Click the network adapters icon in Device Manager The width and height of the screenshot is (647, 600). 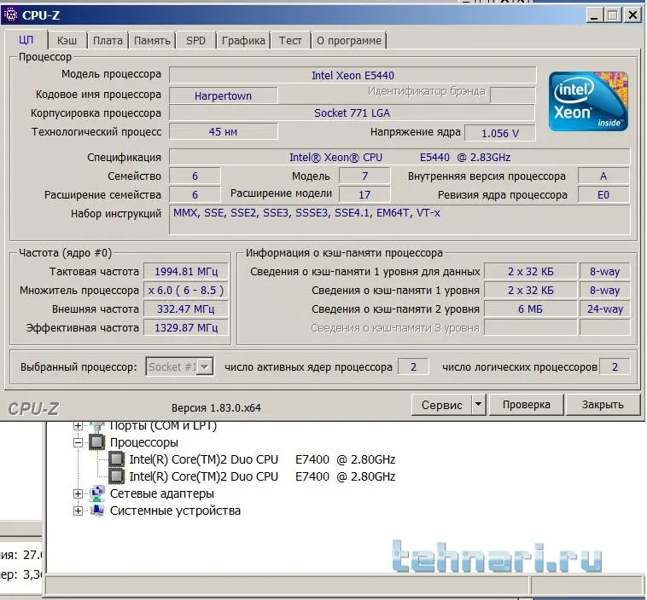(x=97, y=493)
